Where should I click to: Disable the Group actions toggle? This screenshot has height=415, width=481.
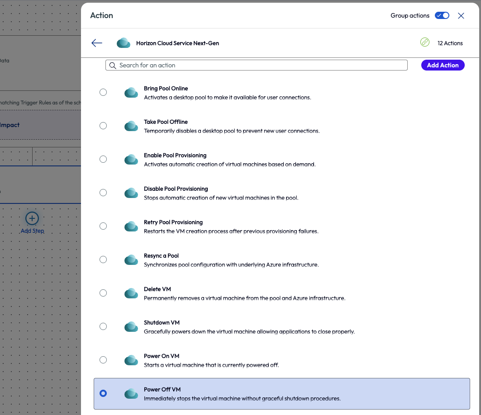click(442, 15)
